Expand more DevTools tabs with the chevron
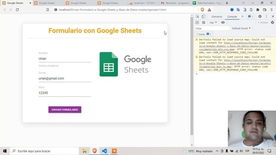Viewport: 276px width, 155px height. click(x=242, y=16)
